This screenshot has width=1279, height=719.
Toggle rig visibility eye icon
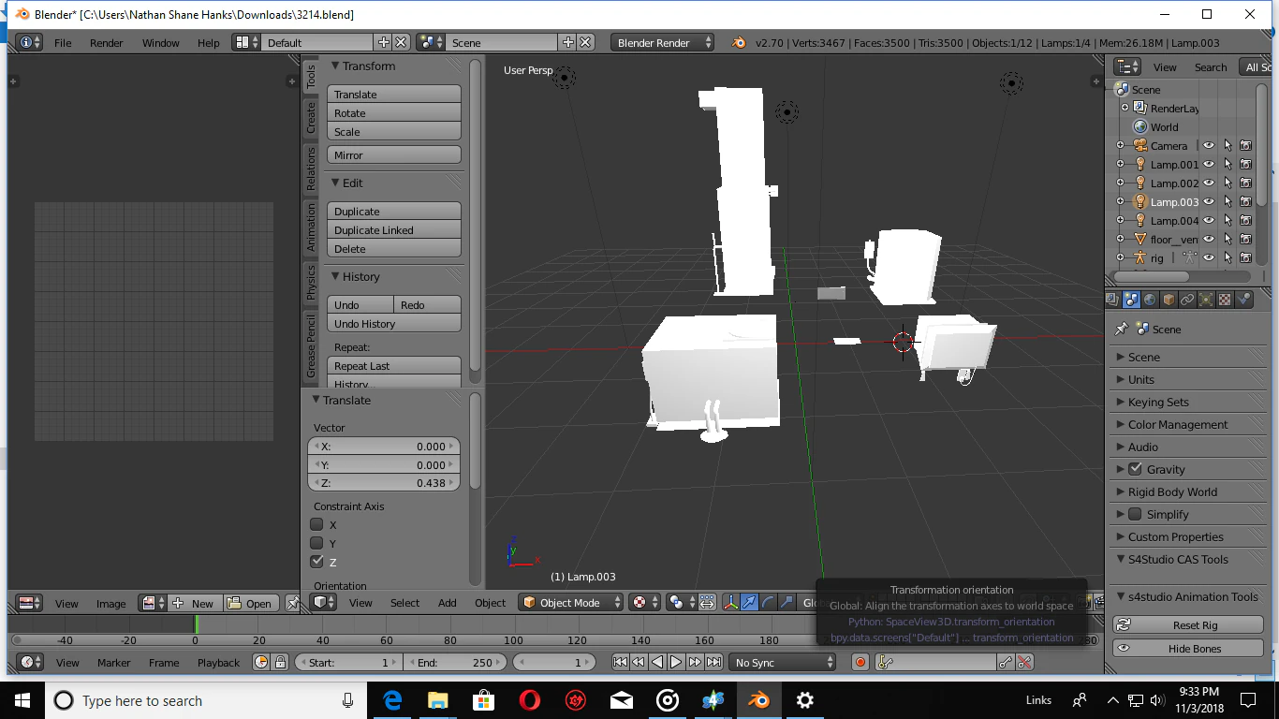[x=1209, y=258]
